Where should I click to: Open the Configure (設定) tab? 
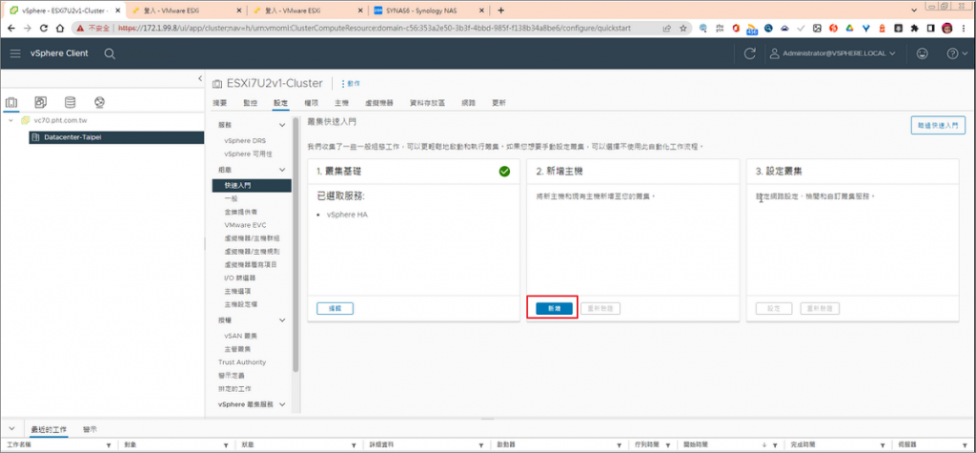(x=280, y=103)
